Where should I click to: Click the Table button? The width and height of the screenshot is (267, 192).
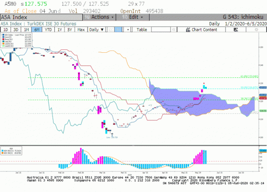point(141,30)
